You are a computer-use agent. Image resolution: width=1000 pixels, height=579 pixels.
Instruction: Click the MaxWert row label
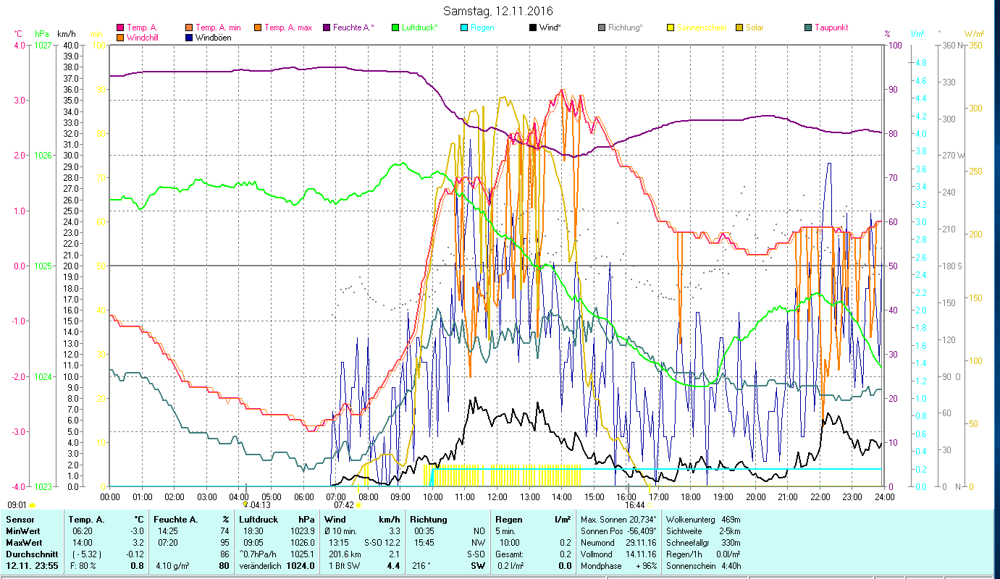24,542
